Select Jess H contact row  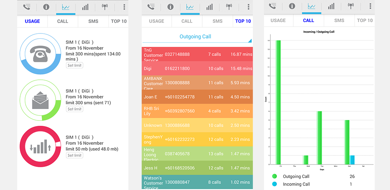click(x=197, y=168)
